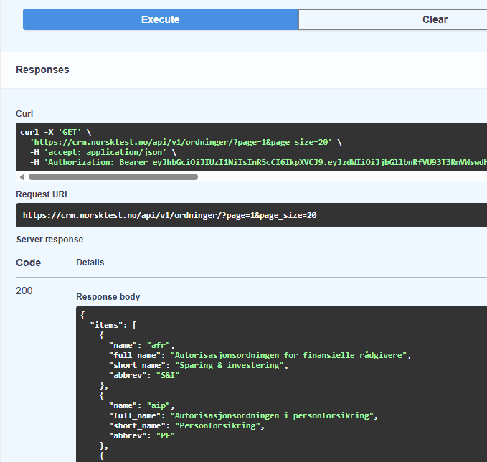Click the URL line in the curl command
487x462 pixels.
point(186,142)
